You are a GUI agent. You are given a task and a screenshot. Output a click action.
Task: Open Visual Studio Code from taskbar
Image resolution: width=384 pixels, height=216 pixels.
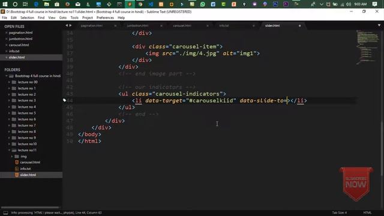click(x=151, y=4)
